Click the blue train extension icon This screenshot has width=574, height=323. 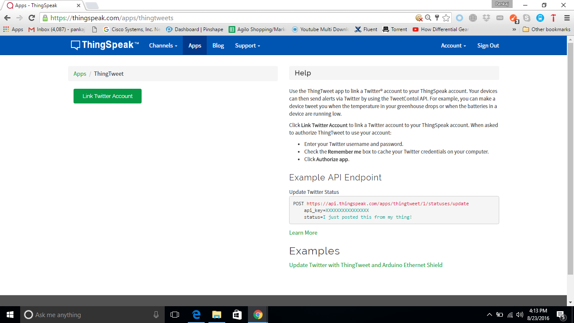[540, 18]
